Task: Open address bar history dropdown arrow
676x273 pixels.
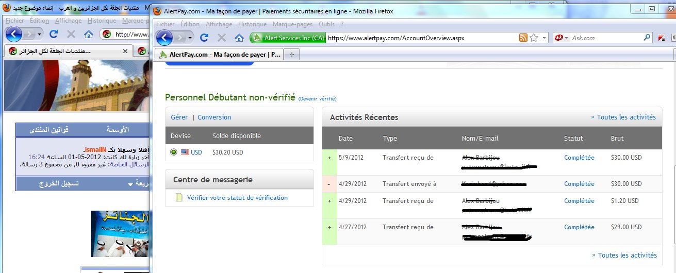Action: (x=544, y=38)
